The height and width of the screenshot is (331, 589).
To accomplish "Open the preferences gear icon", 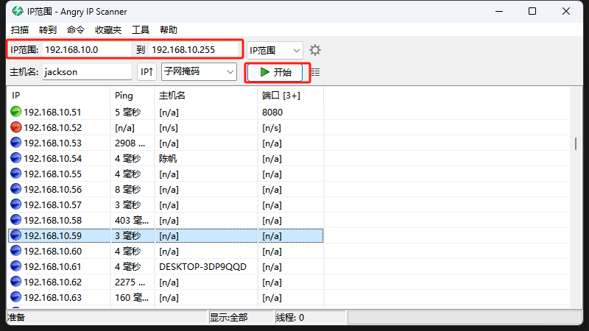I will click(x=315, y=50).
